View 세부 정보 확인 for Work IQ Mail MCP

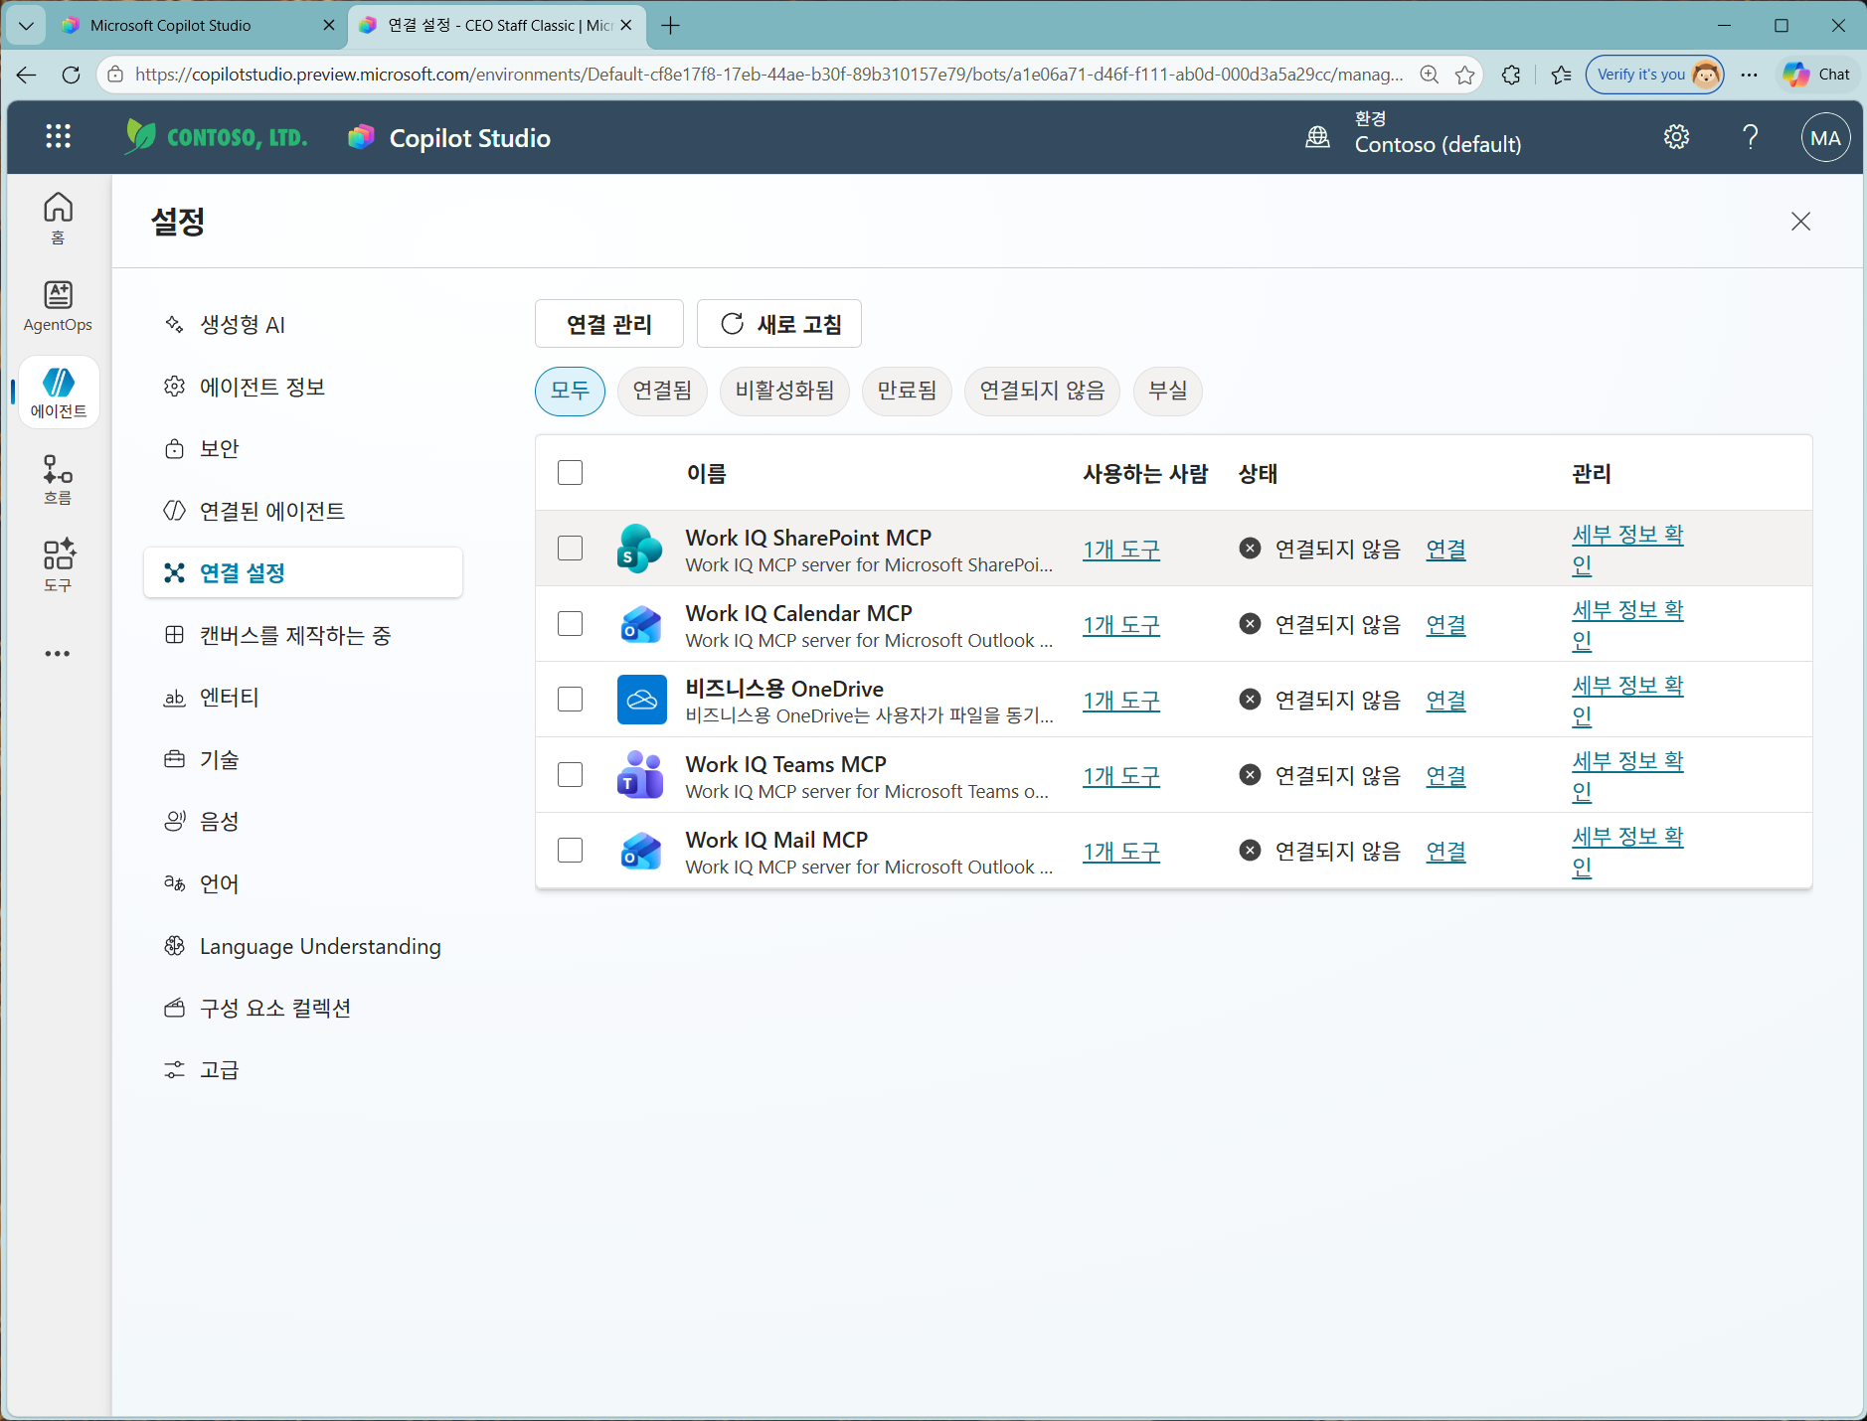coord(1627,851)
